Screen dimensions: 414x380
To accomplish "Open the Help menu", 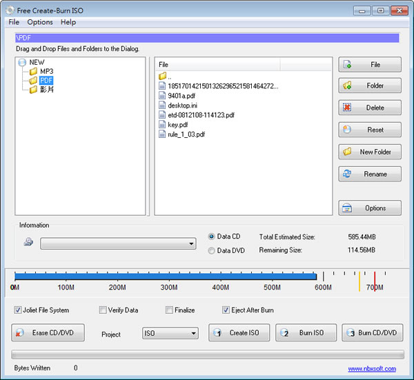I will [68, 22].
